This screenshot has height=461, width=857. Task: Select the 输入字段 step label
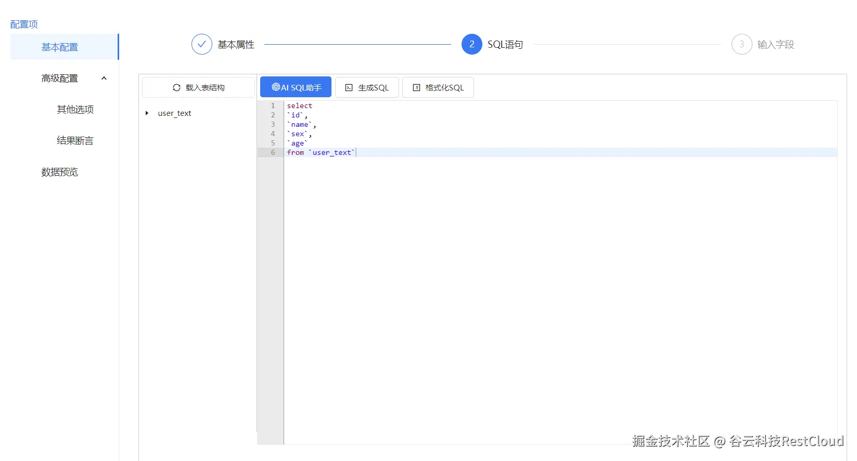776,45
